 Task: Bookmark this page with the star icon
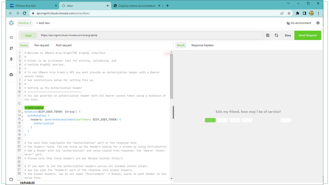coord(289,13)
